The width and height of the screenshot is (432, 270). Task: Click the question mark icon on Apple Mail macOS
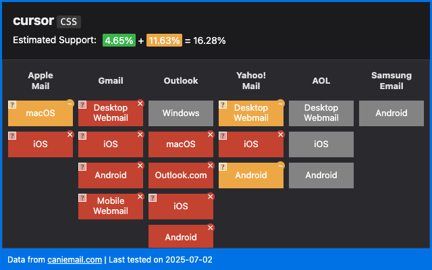point(12,105)
